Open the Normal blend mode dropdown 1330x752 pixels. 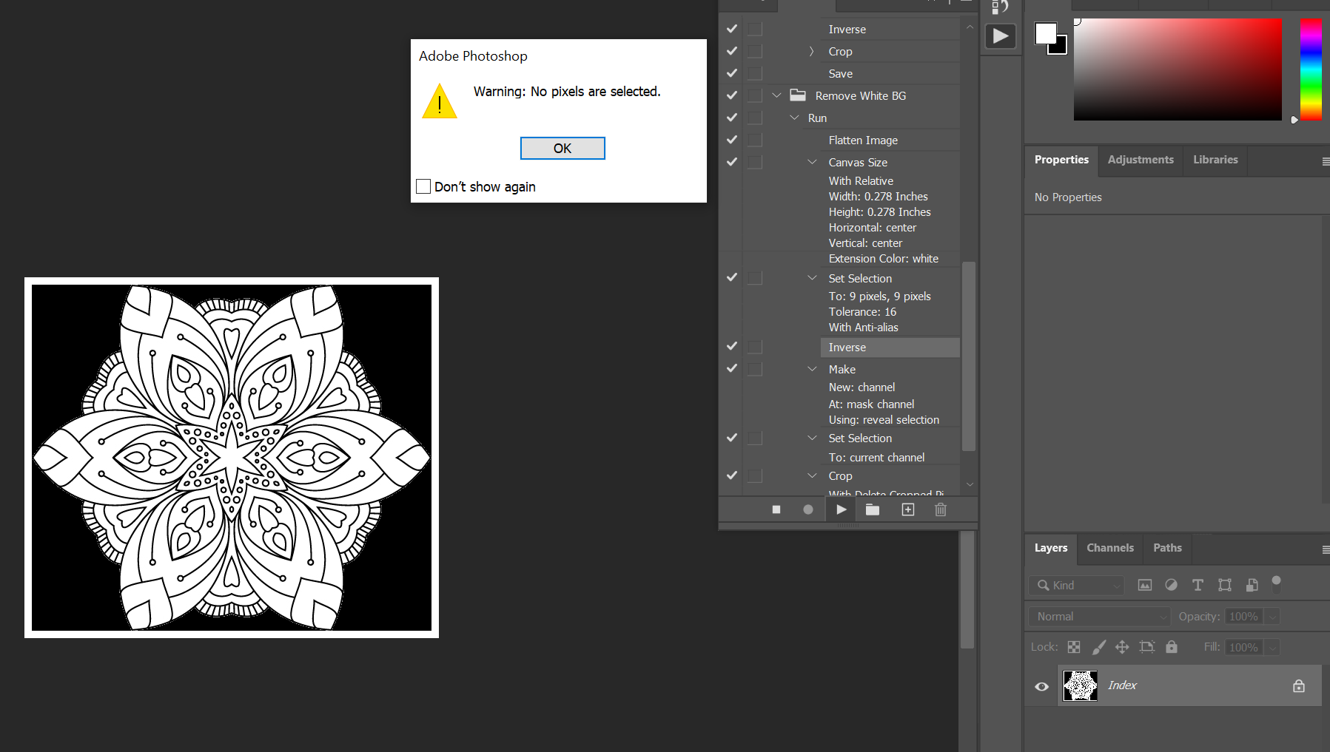[x=1098, y=616]
